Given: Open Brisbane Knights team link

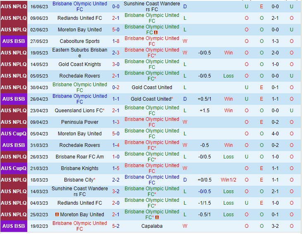Looking at the screenshot, I should click(x=80, y=168).
